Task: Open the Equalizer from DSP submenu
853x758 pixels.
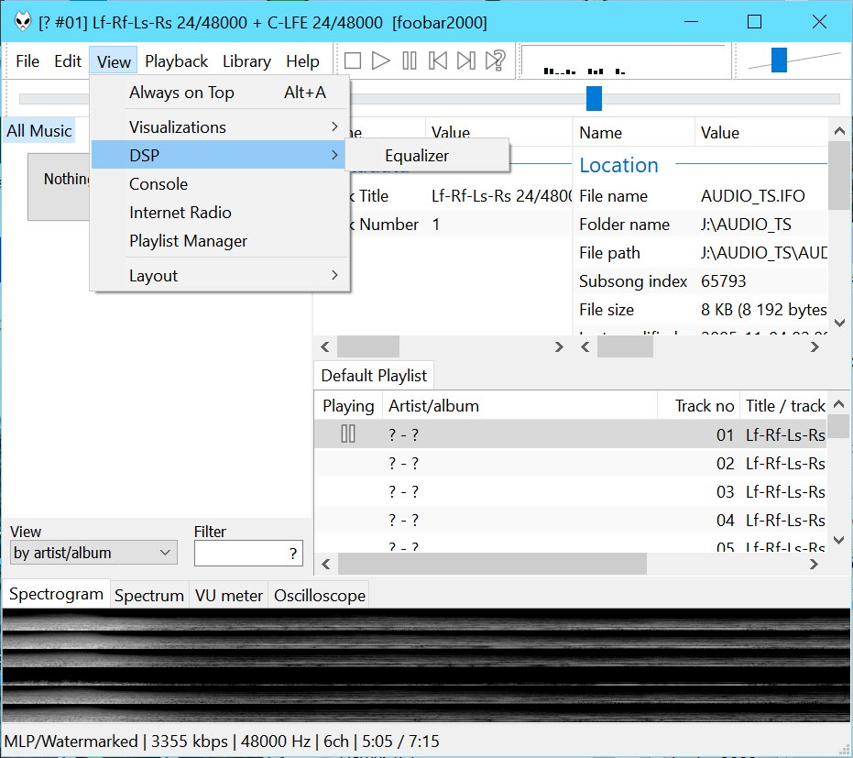Action: pyautogui.click(x=417, y=156)
